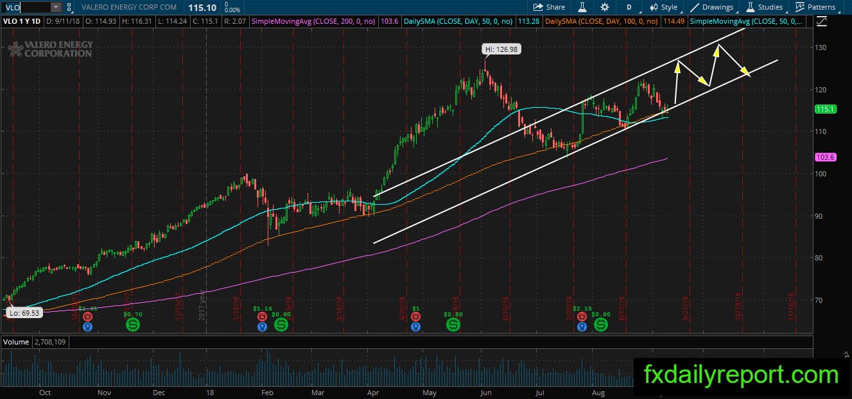
Task: Click the August $0.80 dividend icon
Action: click(600, 326)
